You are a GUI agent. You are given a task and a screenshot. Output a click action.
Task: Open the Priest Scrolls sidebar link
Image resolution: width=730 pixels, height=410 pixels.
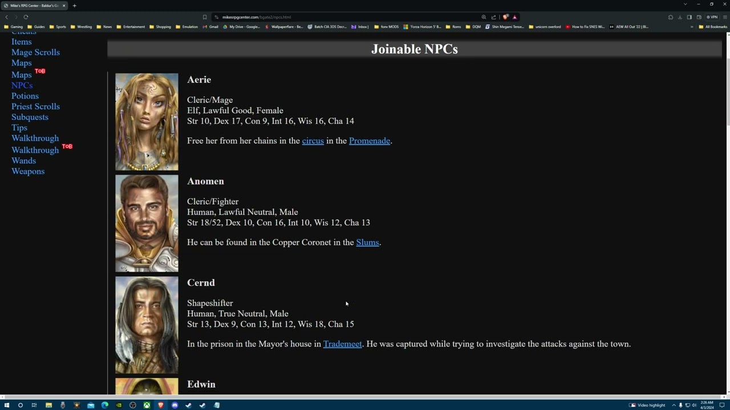point(35,106)
